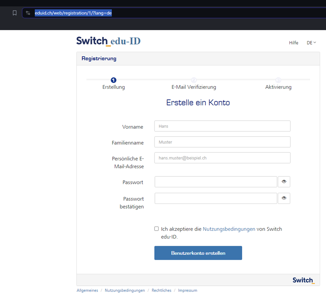Select step 2 circle in progress bar

(x=194, y=80)
